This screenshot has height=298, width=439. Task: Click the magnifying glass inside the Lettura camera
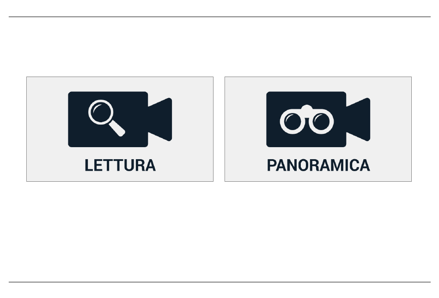[106, 118]
